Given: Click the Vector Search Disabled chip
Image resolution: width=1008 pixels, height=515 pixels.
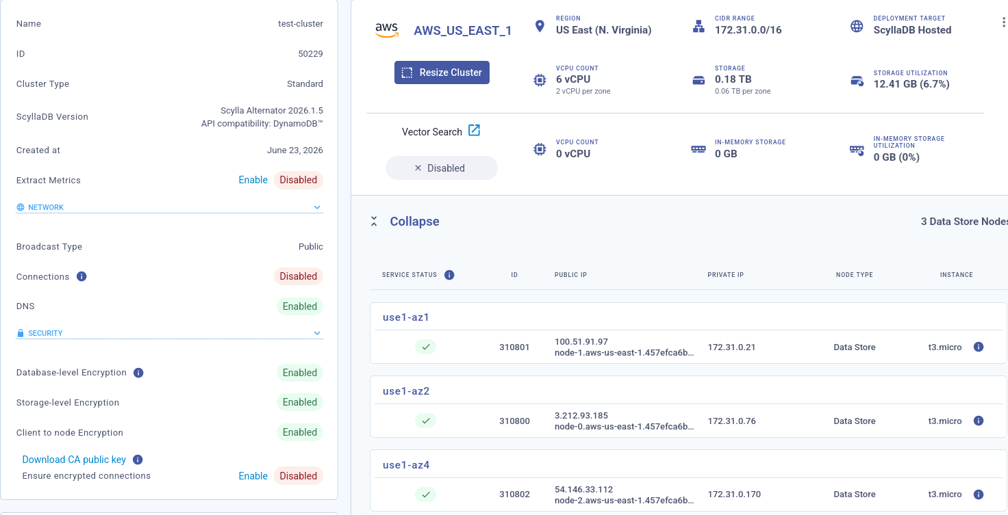Looking at the screenshot, I should pyautogui.click(x=442, y=168).
